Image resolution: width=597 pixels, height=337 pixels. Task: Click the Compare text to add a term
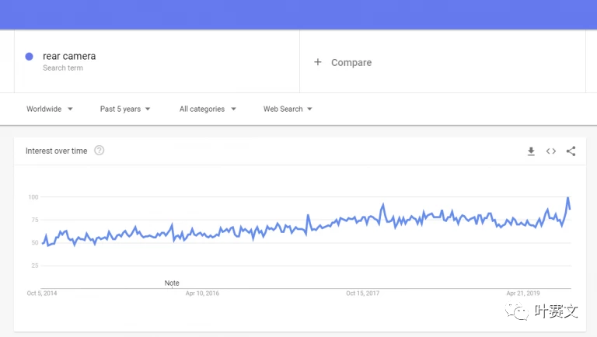351,62
